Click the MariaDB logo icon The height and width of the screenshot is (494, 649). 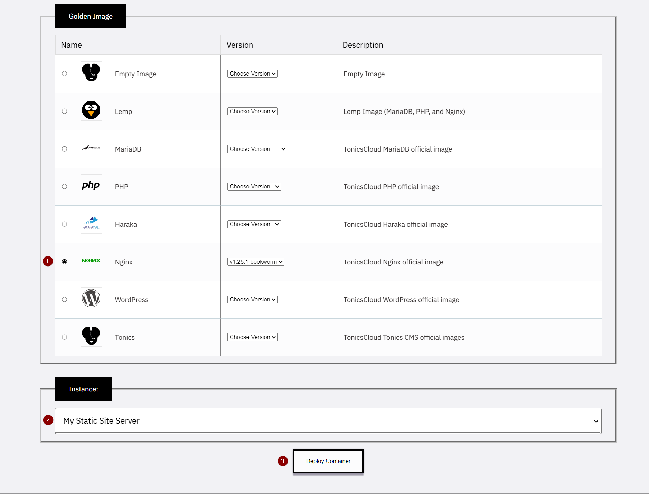point(91,148)
